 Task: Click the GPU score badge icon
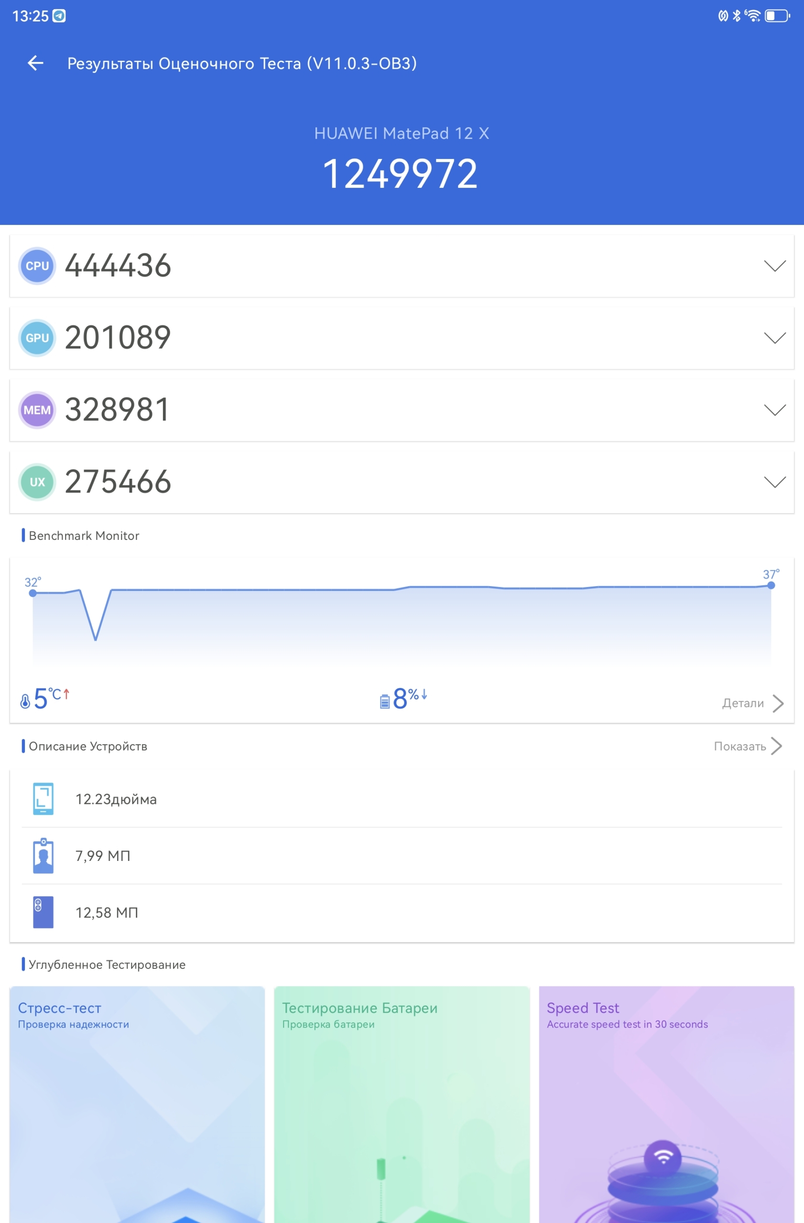[37, 338]
